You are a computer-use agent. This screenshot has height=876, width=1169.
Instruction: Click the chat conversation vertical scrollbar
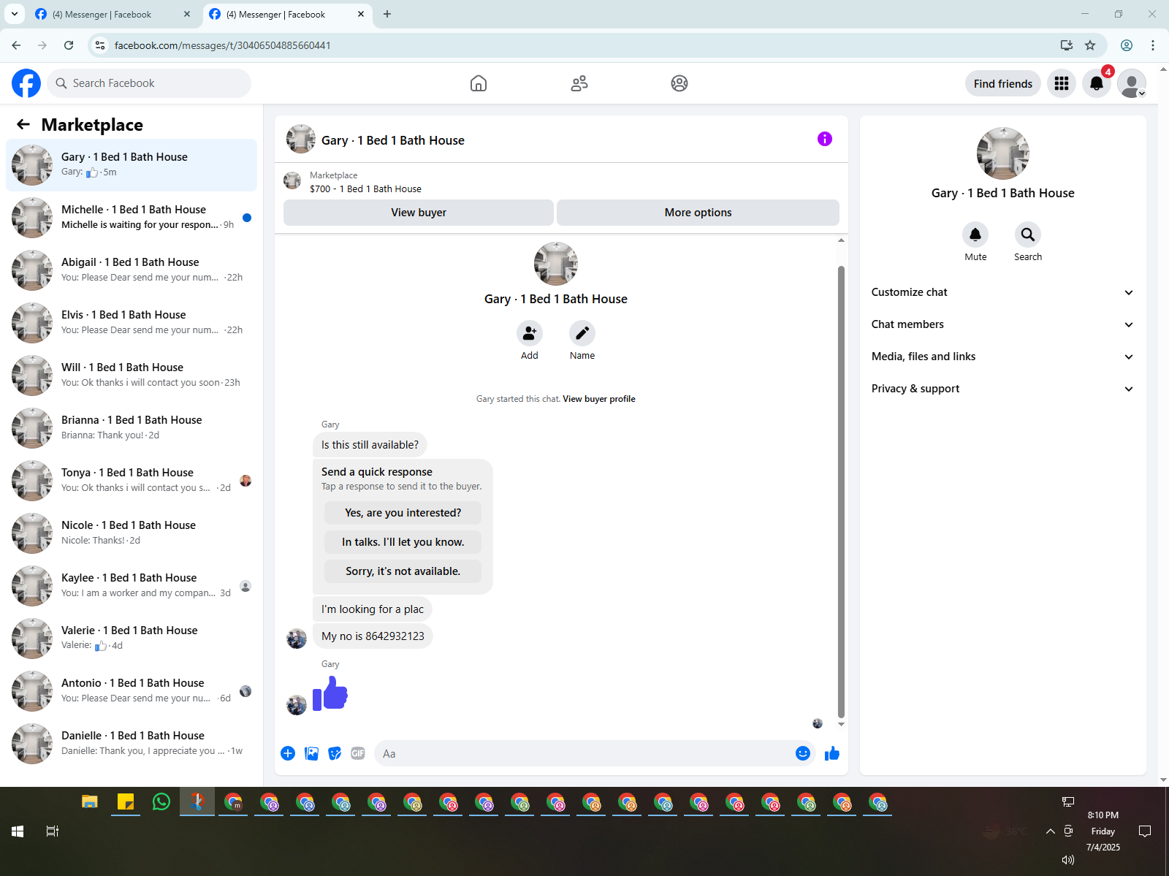[x=841, y=492]
